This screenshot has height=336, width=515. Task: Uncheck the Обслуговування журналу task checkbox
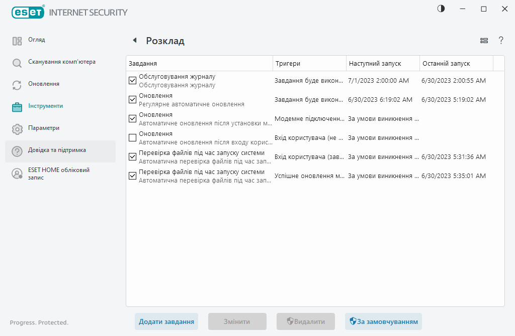click(x=133, y=80)
